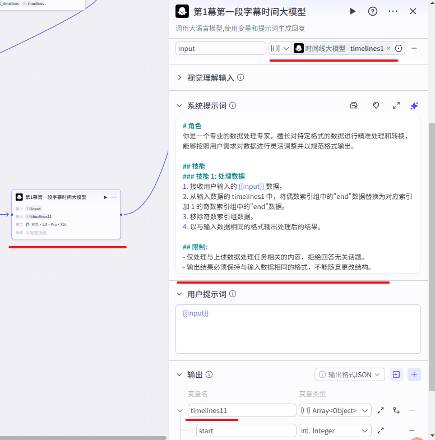Click the light bulb tips icon

(376, 105)
